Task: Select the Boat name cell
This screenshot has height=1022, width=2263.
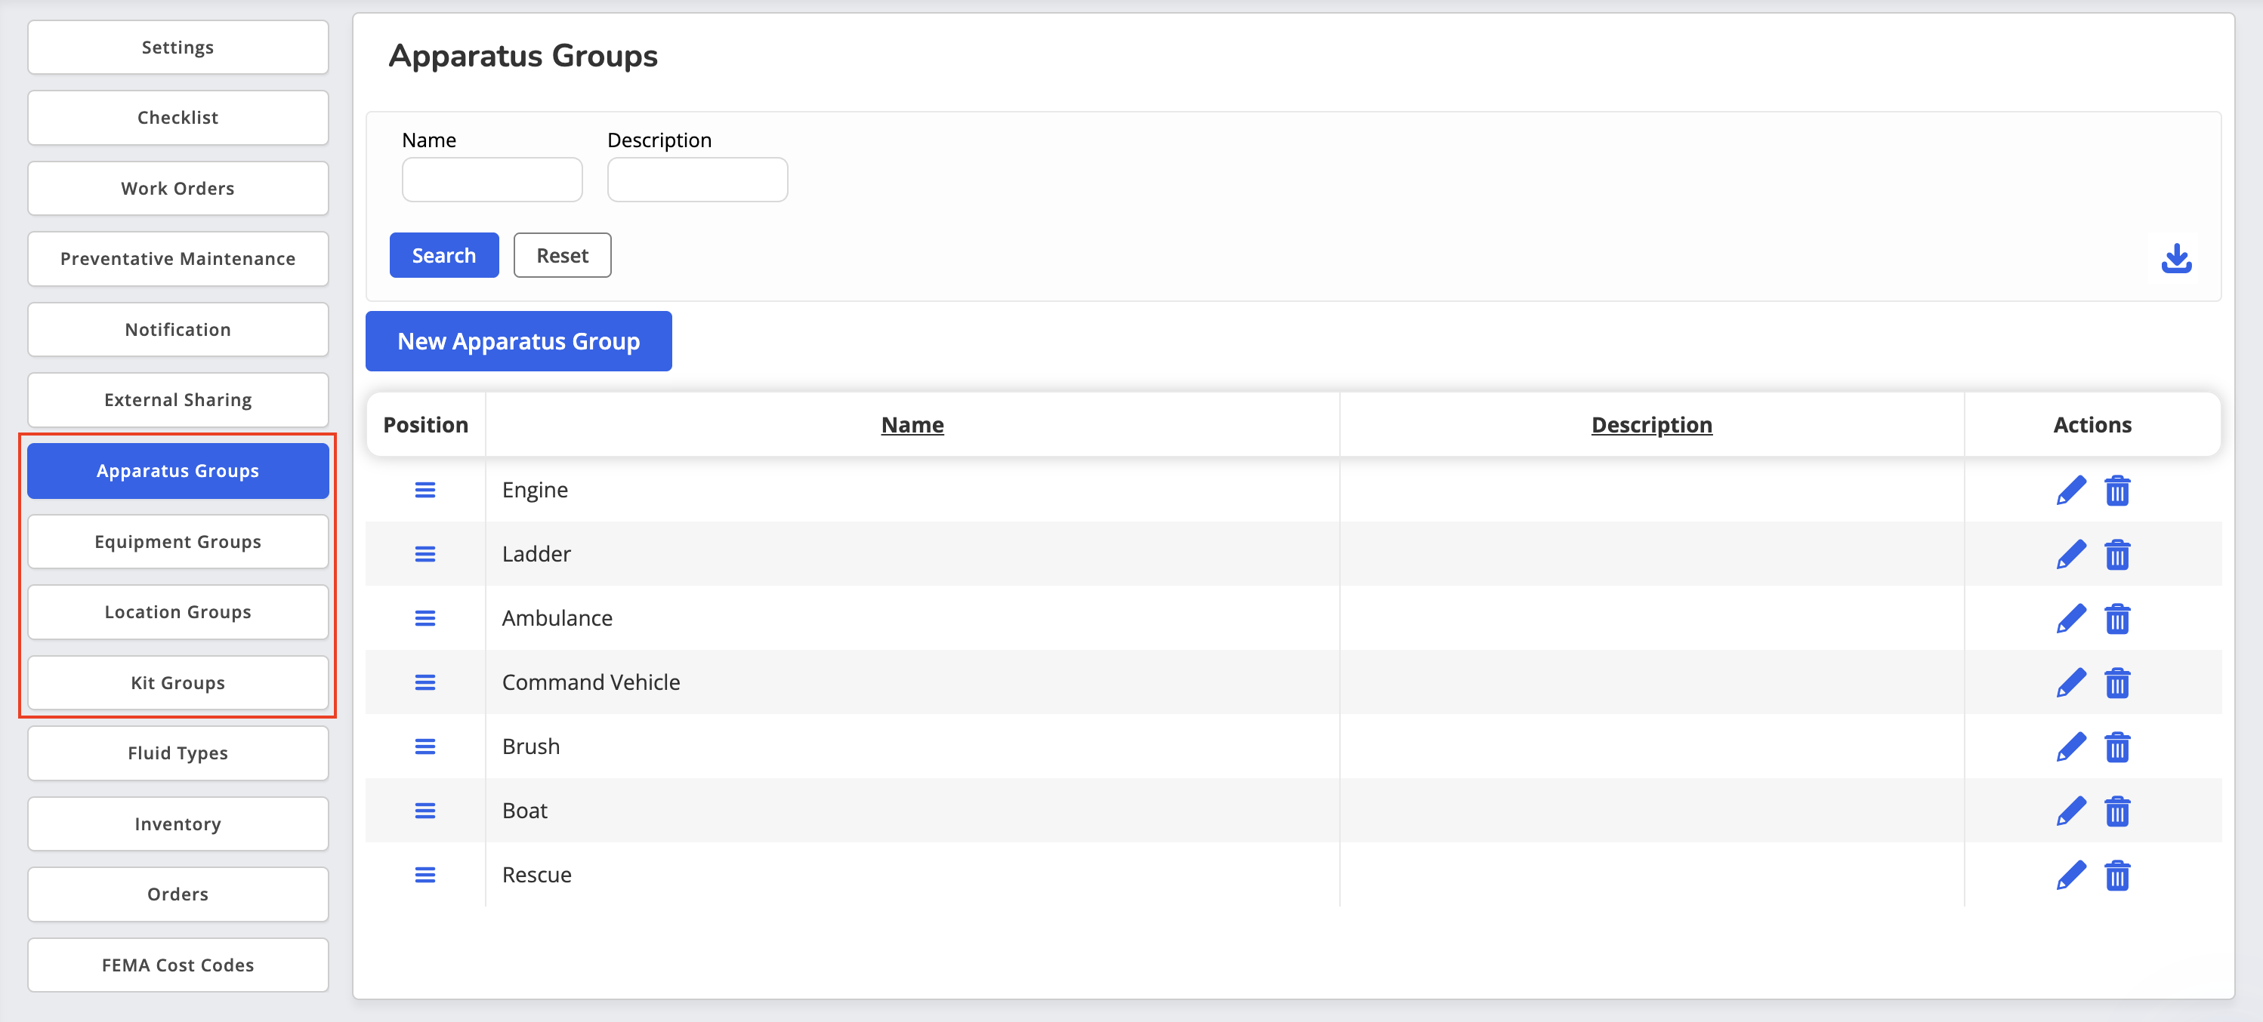Action: click(912, 811)
